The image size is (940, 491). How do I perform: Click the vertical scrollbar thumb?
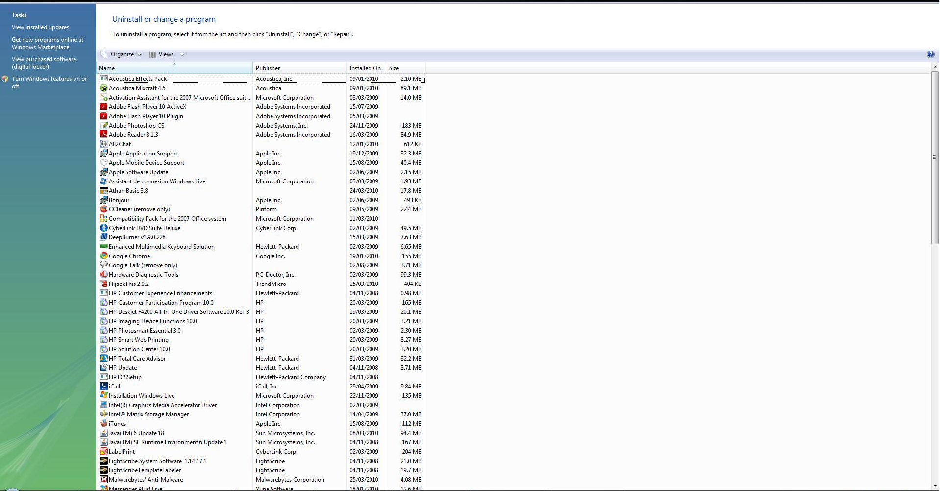click(x=935, y=157)
